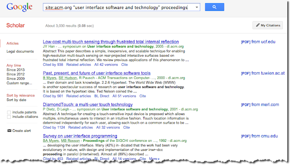Click the Create alert link

point(21,131)
